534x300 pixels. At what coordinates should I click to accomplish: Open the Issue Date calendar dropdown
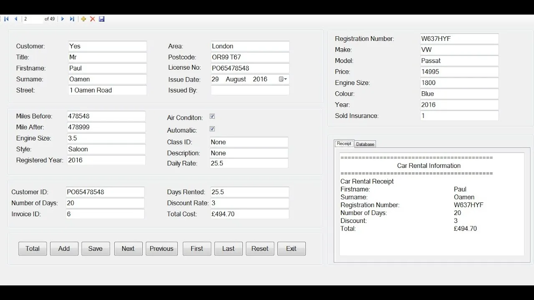[282, 79]
